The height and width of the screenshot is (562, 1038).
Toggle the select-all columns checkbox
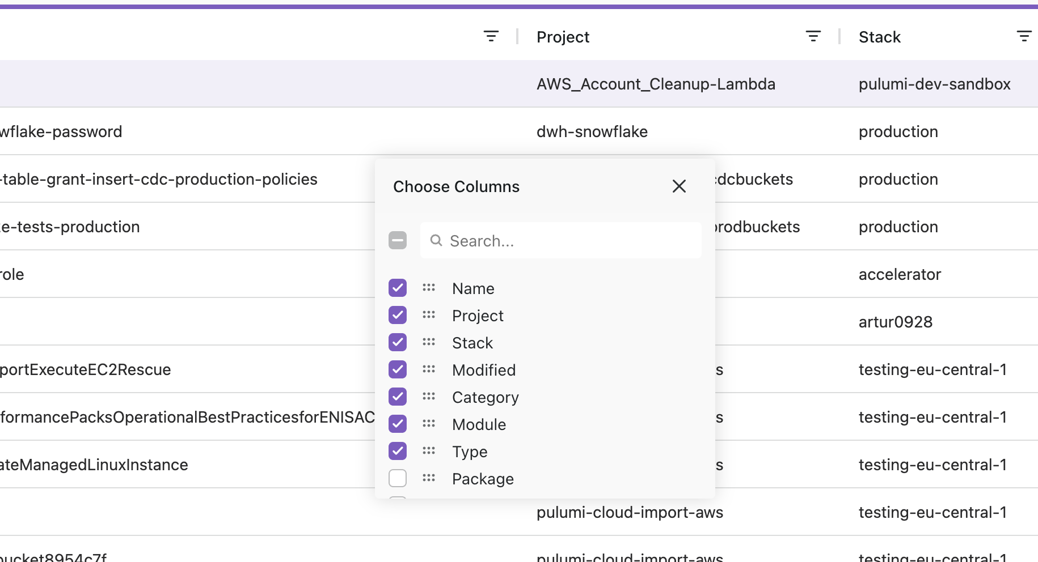tap(398, 240)
